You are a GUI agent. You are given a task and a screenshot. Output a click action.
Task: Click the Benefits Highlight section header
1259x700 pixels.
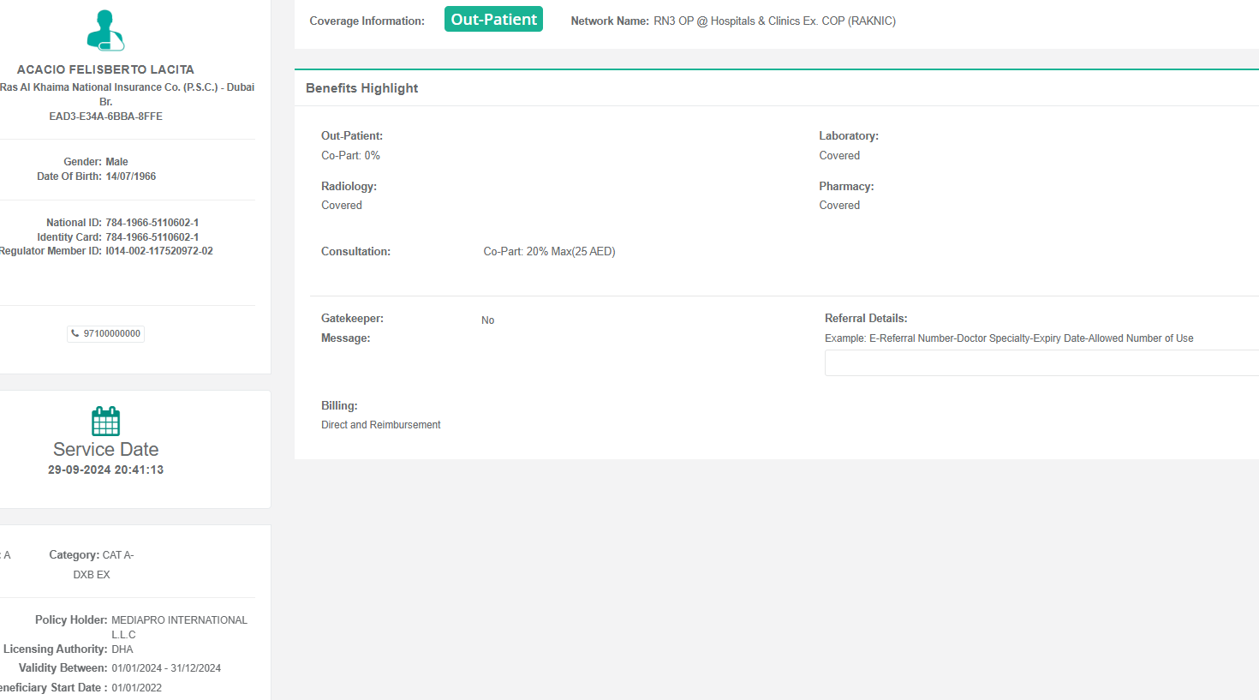coord(361,88)
